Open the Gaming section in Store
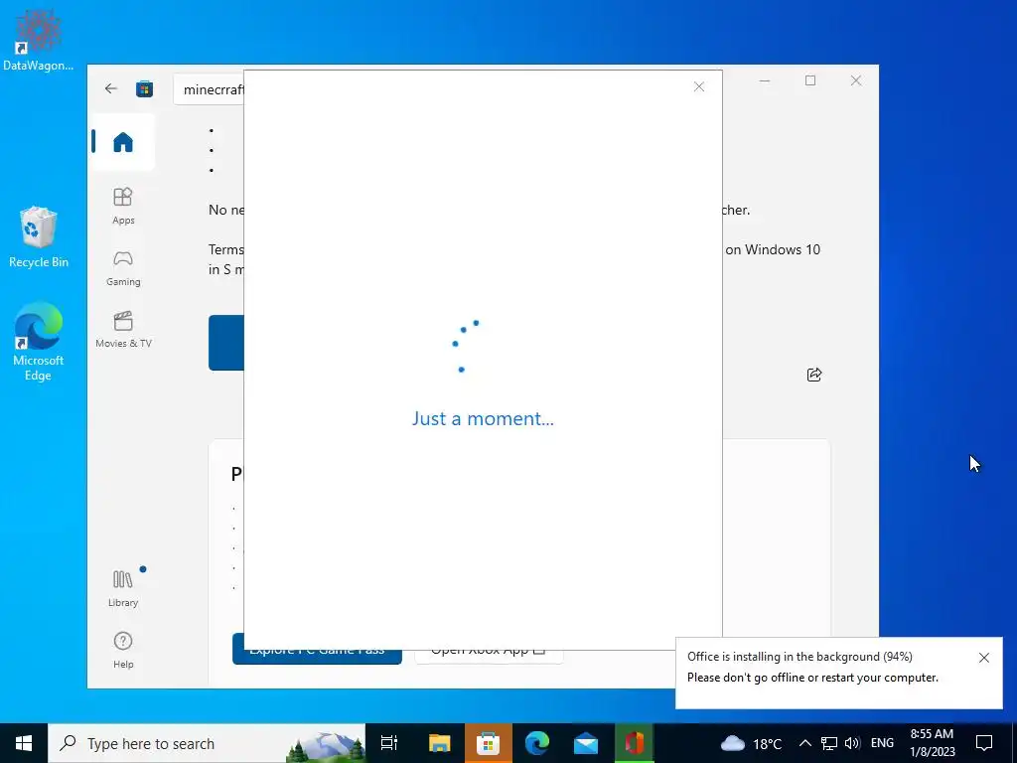 (123, 268)
